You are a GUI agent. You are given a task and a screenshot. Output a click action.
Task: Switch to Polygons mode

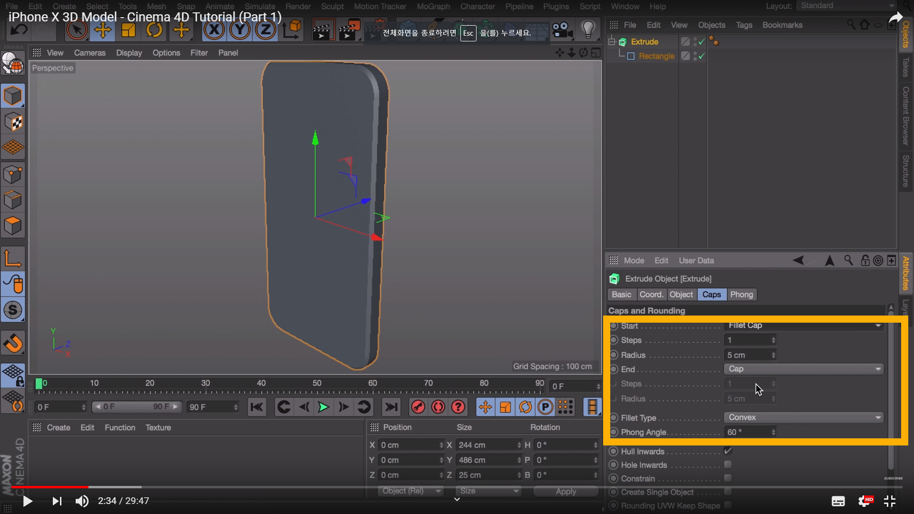click(x=13, y=226)
